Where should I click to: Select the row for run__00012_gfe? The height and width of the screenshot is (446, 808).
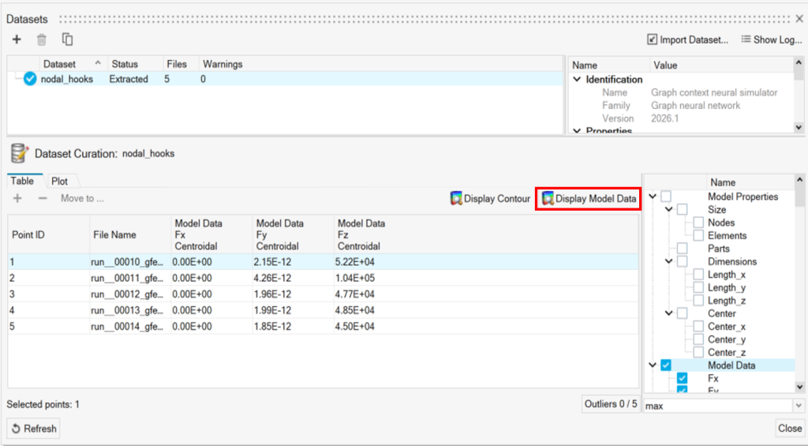pos(323,294)
